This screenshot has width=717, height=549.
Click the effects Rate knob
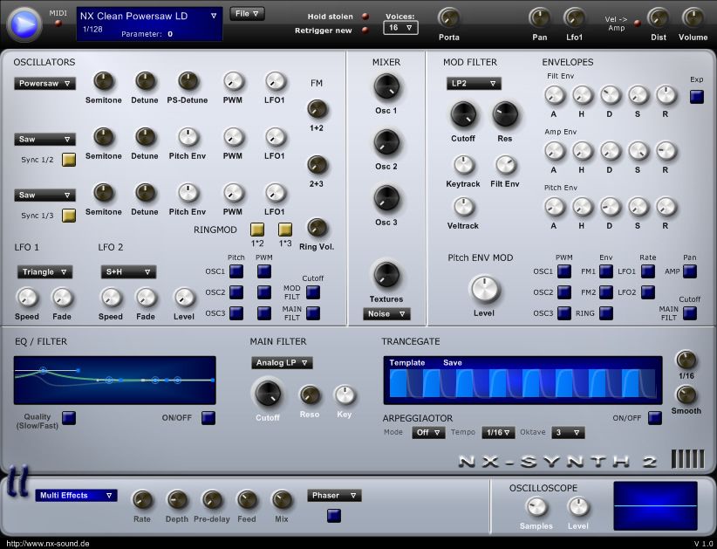point(142,500)
